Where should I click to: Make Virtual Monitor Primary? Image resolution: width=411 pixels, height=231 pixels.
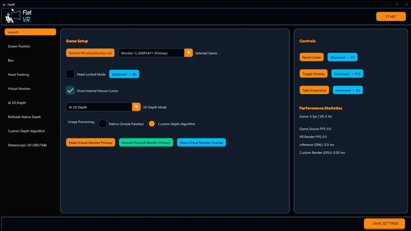pyautogui.click(x=91, y=142)
